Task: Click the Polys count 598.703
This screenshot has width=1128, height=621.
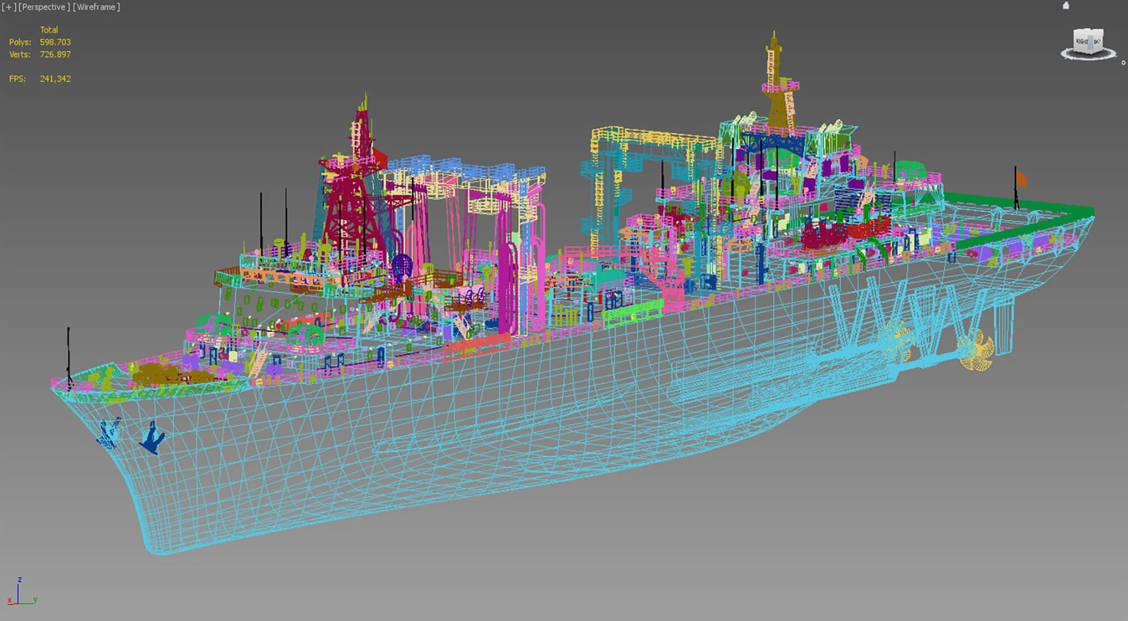Action: coord(55,42)
